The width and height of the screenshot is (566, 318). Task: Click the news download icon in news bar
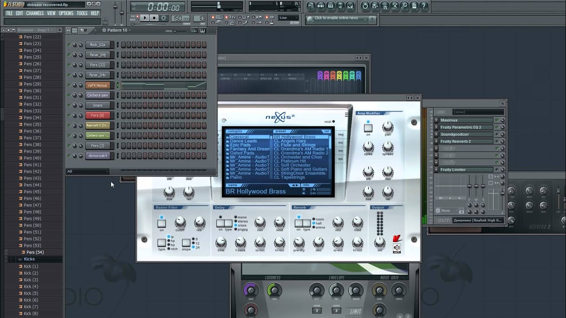pos(372,19)
